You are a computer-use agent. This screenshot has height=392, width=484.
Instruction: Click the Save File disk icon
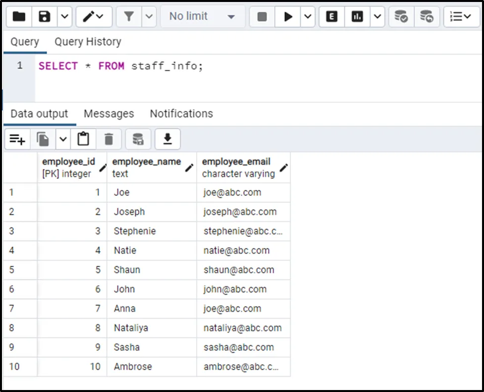pos(45,17)
